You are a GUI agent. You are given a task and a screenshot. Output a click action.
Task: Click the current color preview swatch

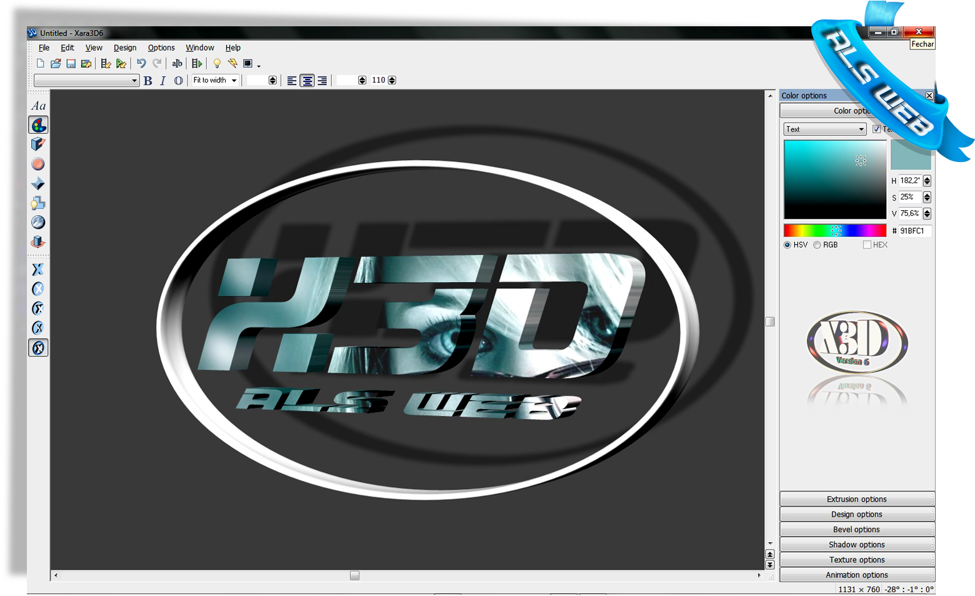(911, 155)
